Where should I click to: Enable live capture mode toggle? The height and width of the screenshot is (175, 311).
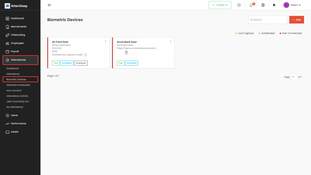coord(84,55)
